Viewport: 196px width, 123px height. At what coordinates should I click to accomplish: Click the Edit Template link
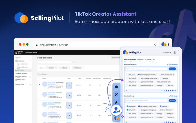pos(172,64)
